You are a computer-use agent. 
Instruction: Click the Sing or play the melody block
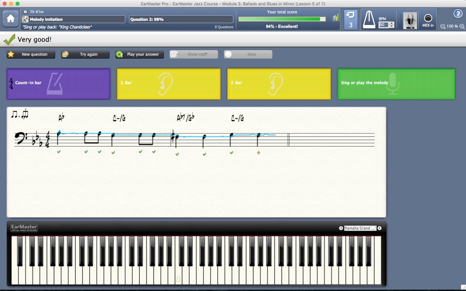click(x=397, y=84)
